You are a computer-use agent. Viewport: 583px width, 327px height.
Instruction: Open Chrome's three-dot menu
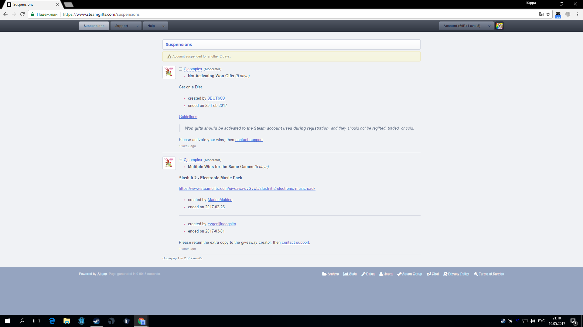click(x=578, y=14)
